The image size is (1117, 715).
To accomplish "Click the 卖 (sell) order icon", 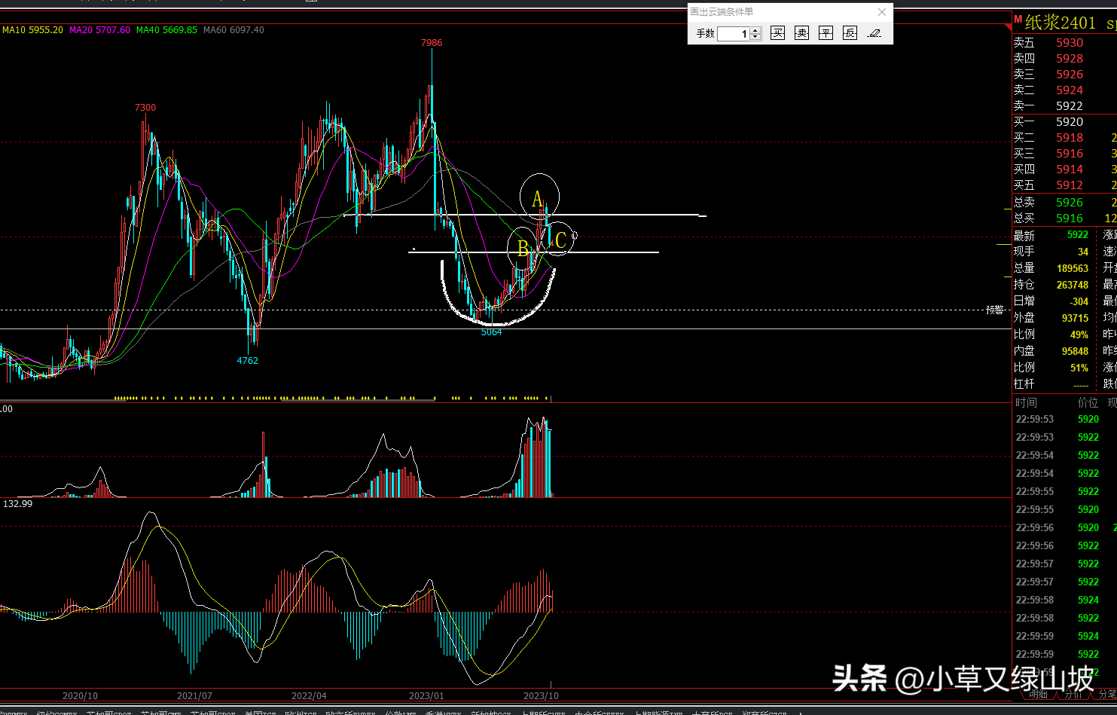I will point(802,33).
